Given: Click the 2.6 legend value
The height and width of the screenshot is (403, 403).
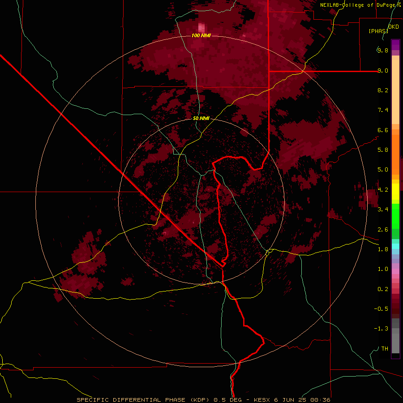Looking at the screenshot, I should click(383, 230).
